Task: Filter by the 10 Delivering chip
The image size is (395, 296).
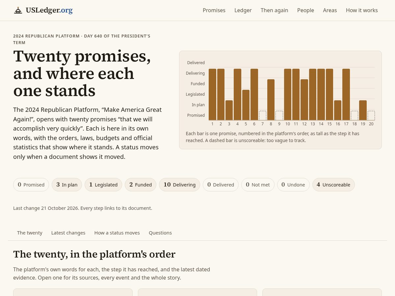Action: pos(179,185)
